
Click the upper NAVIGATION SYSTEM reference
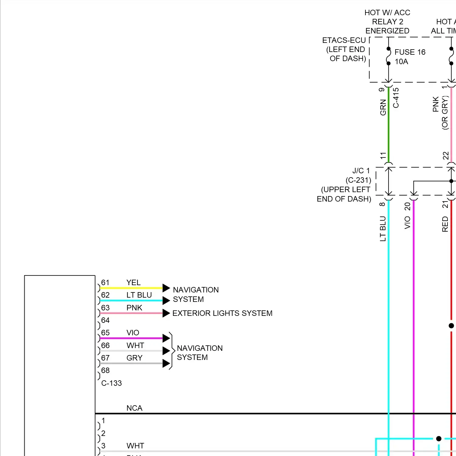click(x=196, y=295)
